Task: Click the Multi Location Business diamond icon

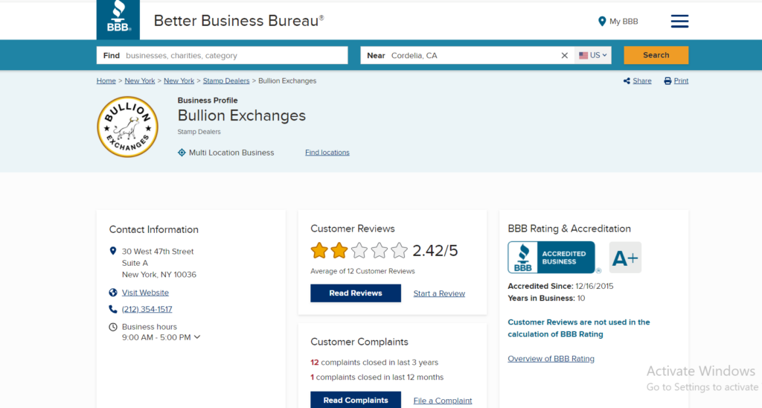Action: 182,152
